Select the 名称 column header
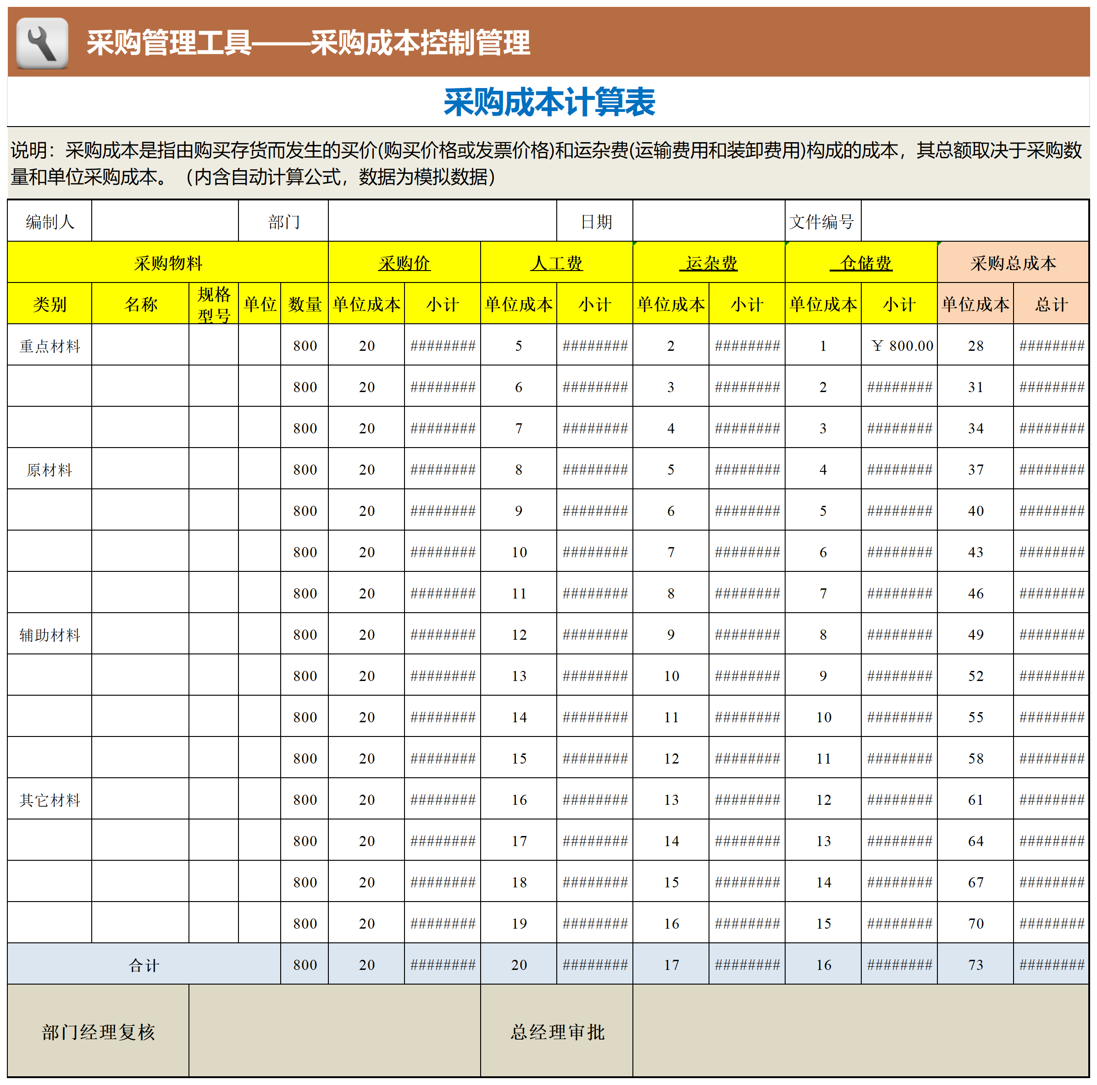This screenshot has height=1085, width=1097. pyautogui.click(x=140, y=304)
